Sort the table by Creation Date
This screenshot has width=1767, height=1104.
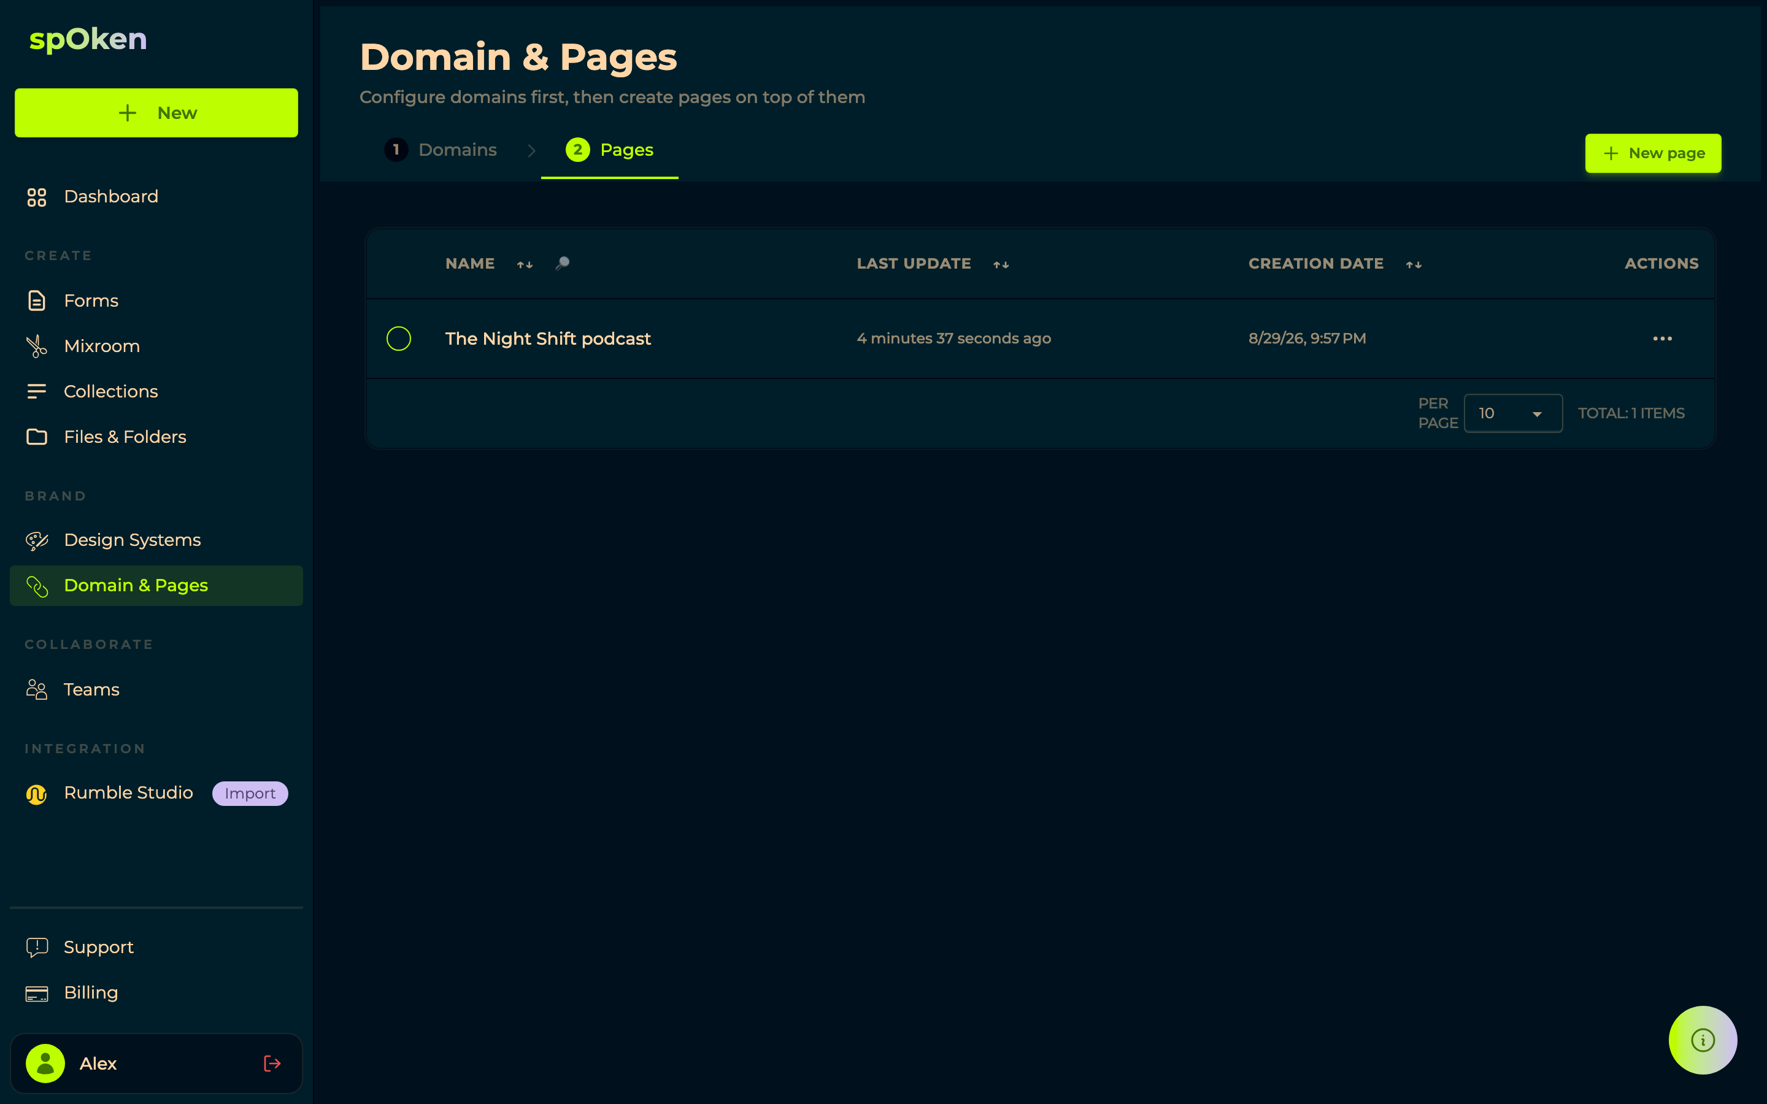[x=1414, y=264]
